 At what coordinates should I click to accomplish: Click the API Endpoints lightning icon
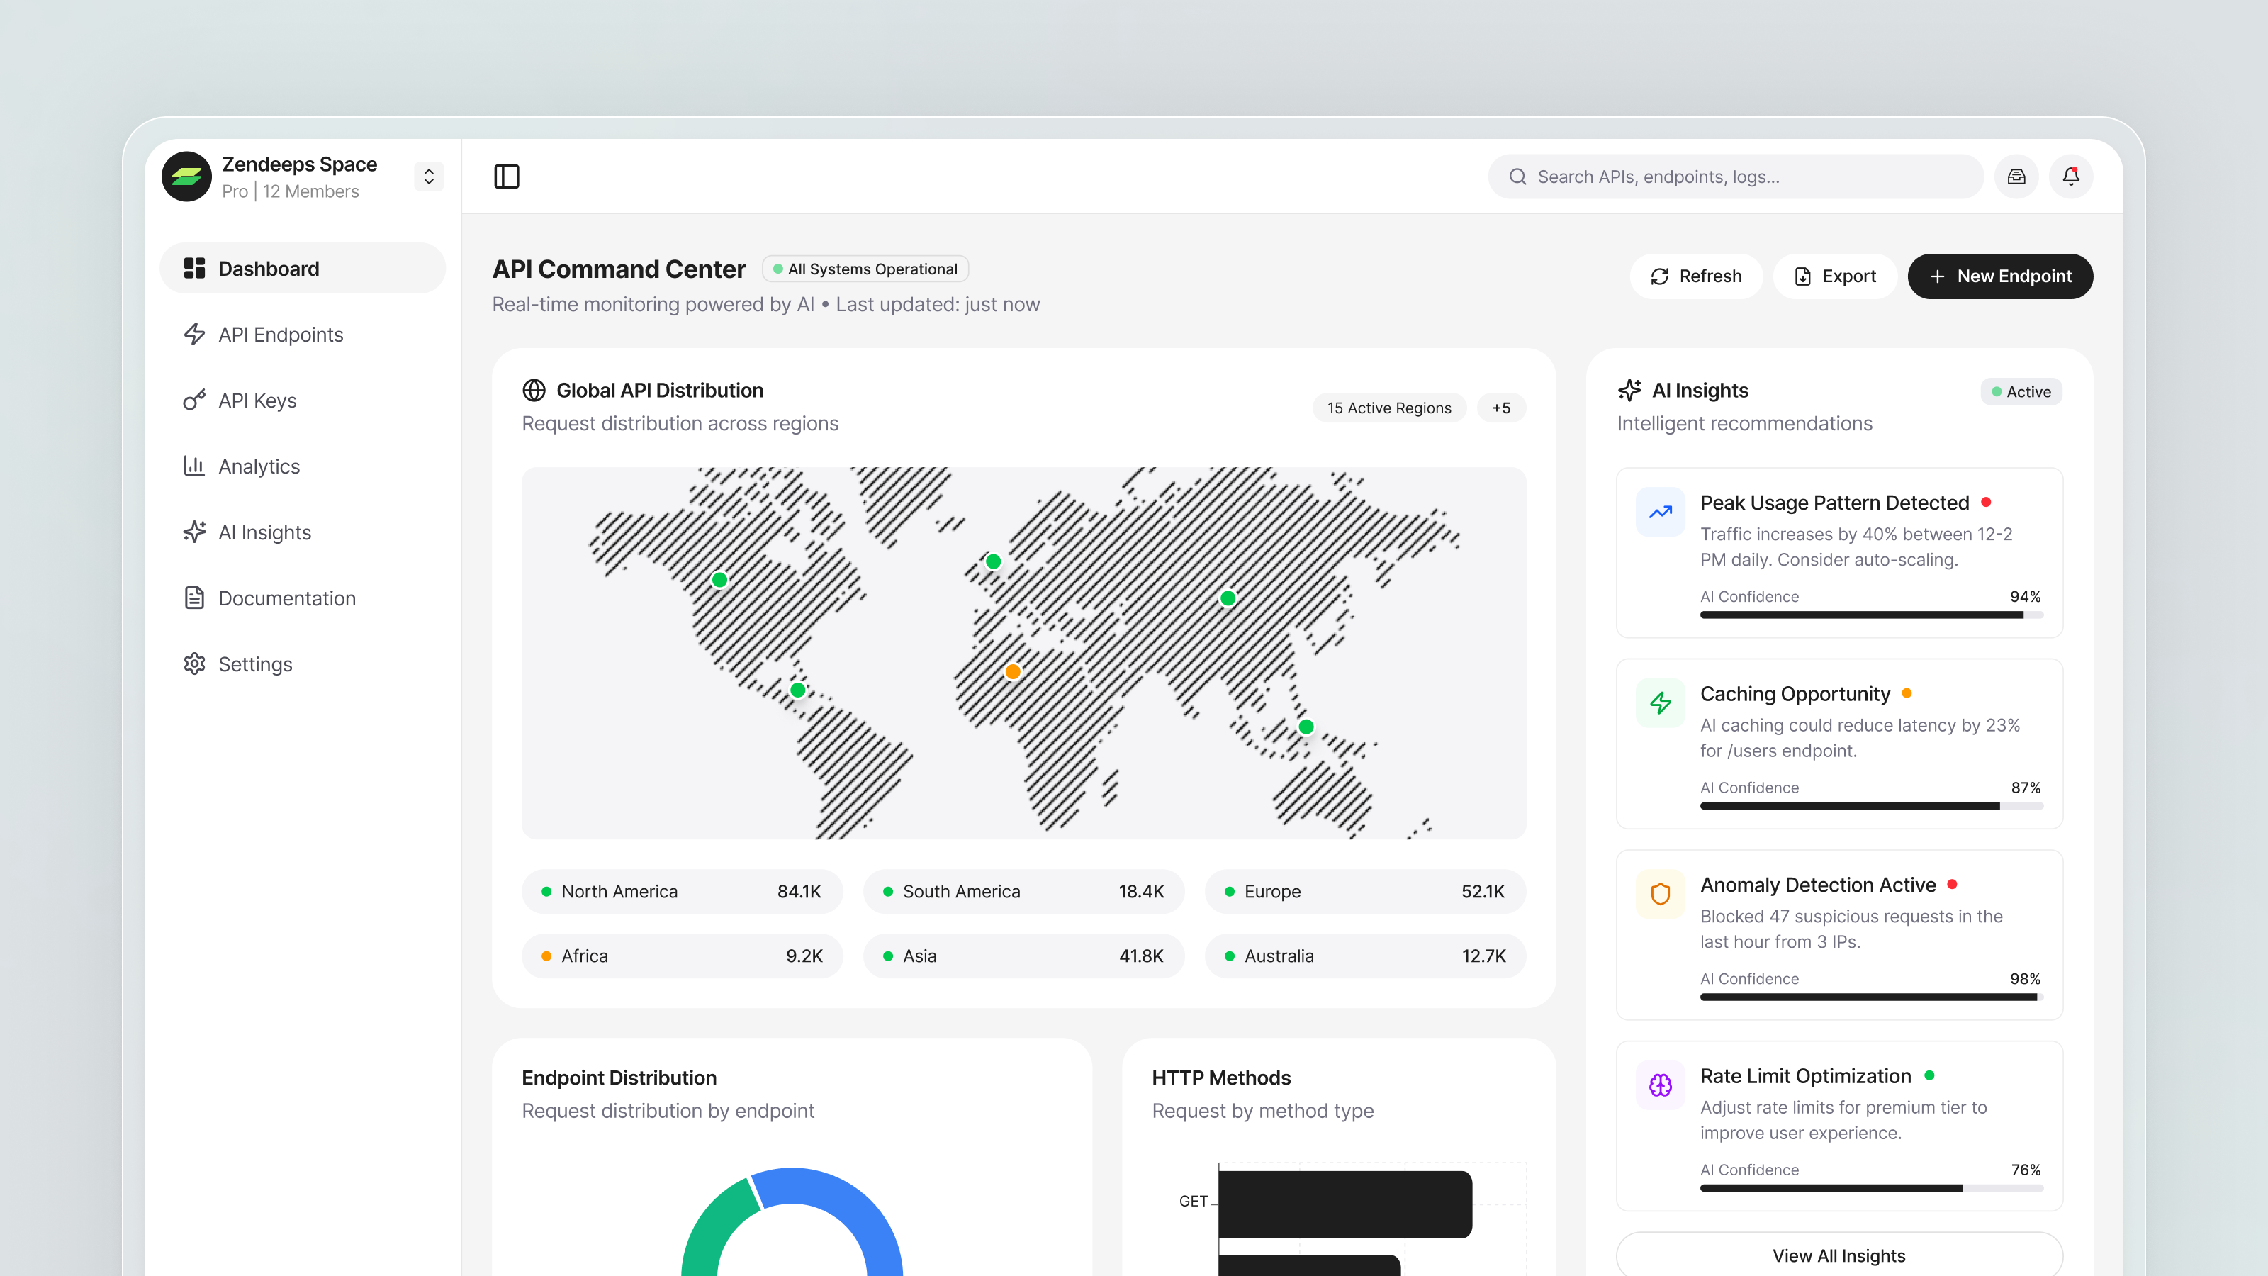coord(193,335)
